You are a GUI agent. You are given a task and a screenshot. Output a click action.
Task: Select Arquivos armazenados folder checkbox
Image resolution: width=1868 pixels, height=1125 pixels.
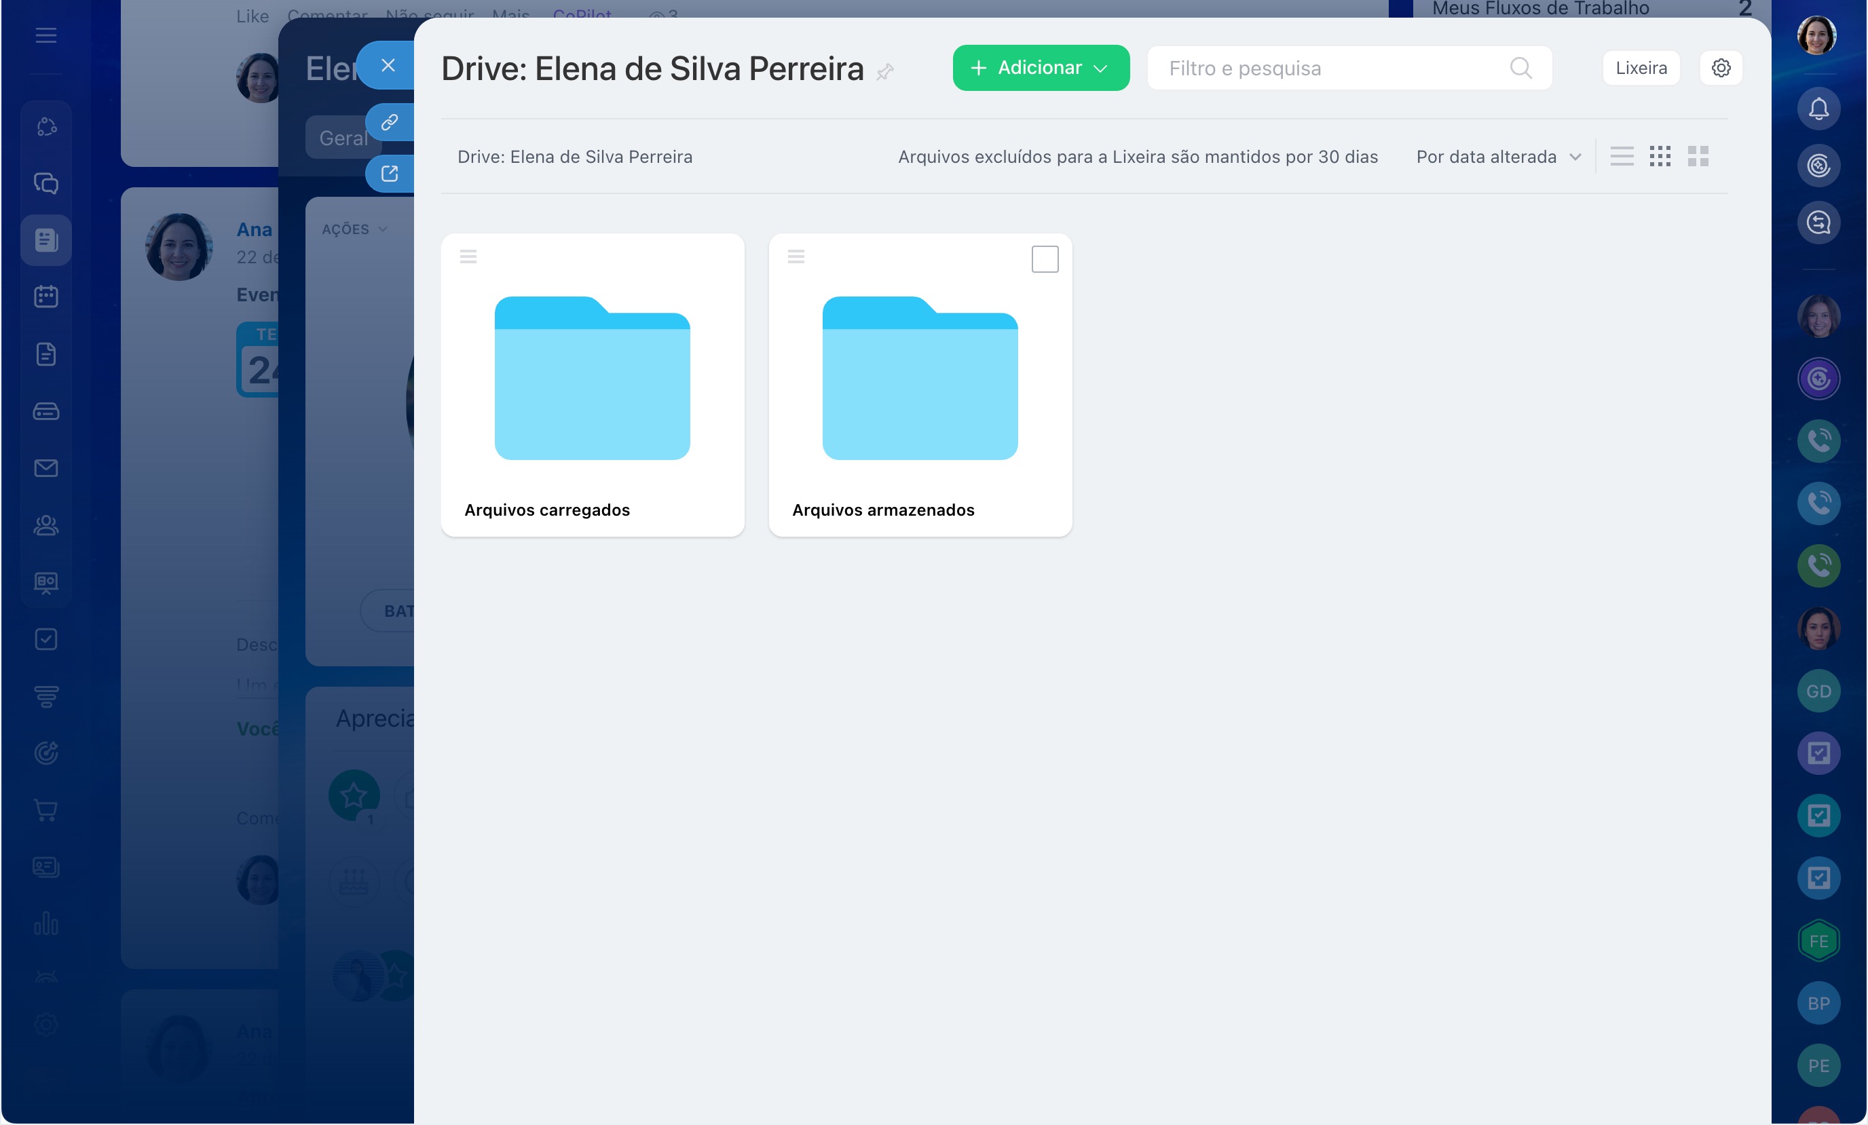click(1044, 259)
